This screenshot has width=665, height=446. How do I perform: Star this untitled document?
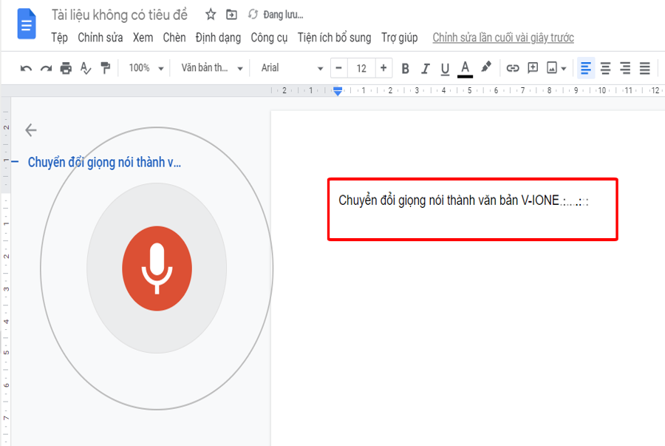211,15
